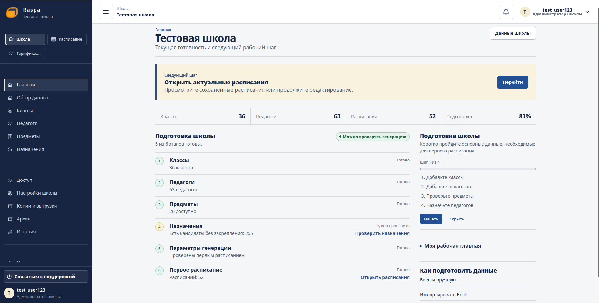599x303 pixels.
Task: Click the Назначения sidebar icon
Action: pos(10,149)
